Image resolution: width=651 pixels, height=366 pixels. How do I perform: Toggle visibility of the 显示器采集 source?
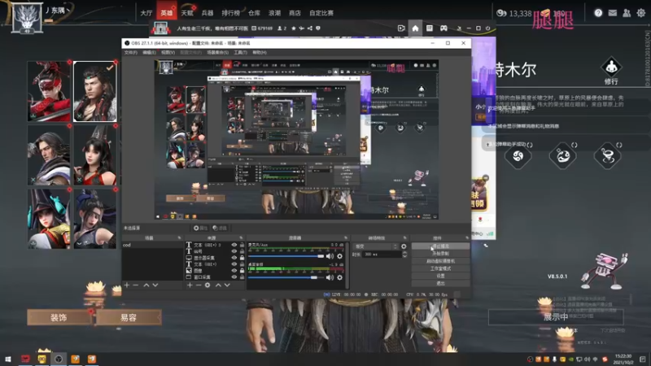pyautogui.click(x=234, y=258)
